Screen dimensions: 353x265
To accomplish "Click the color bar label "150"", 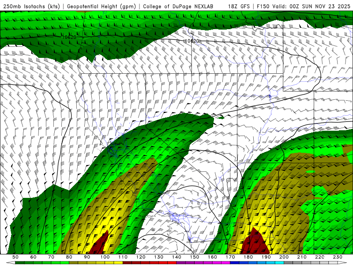I will click(x=195, y=257).
